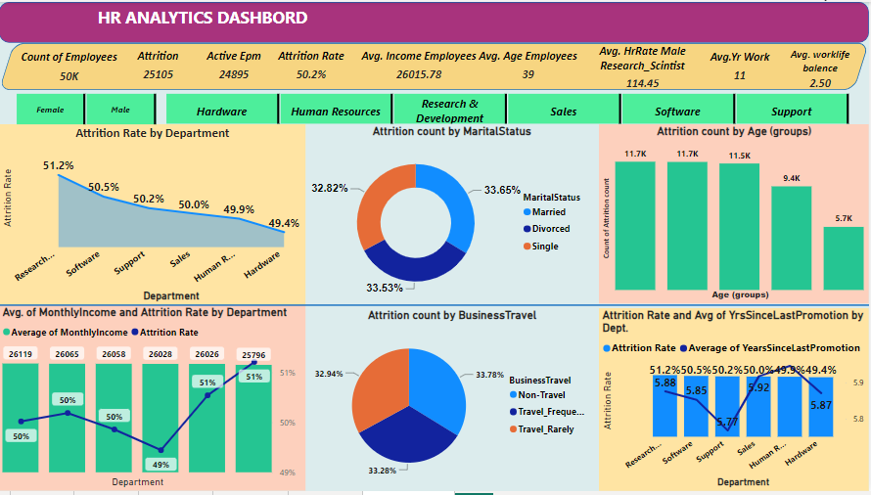The height and width of the screenshot is (495, 871).
Task: Select the Human Resources slicer button
Action: click(336, 112)
